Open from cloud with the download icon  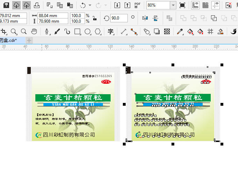(16, 5)
